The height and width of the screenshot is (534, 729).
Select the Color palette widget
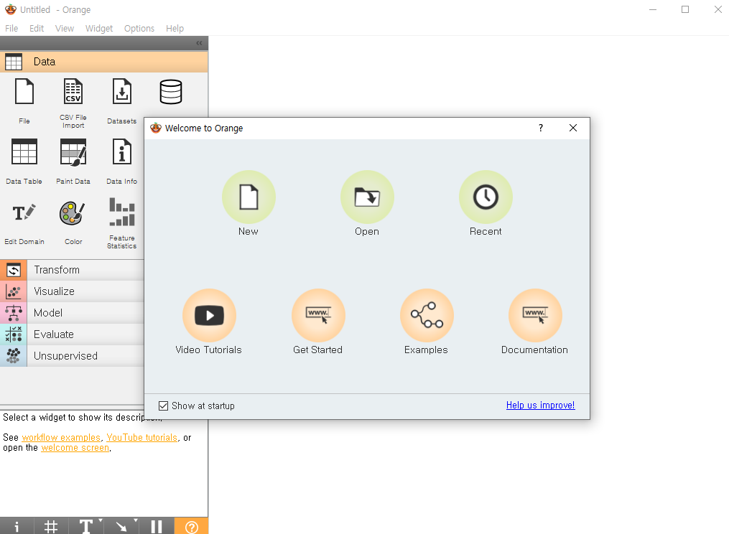[73, 213]
